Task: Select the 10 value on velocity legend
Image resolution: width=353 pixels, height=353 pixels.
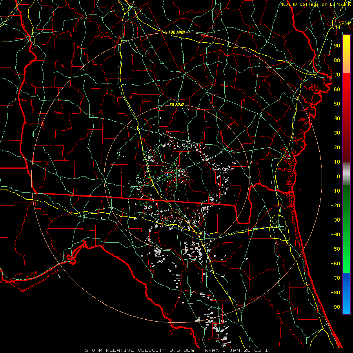Action: coord(337,162)
